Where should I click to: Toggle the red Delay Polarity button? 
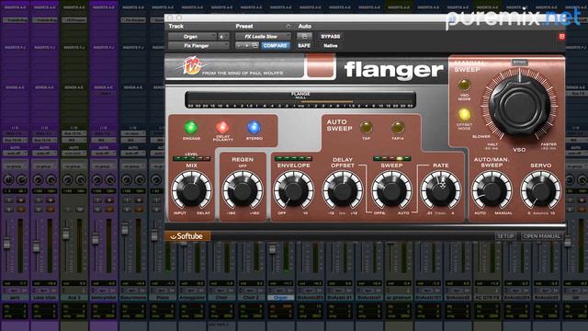pyautogui.click(x=222, y=128)
